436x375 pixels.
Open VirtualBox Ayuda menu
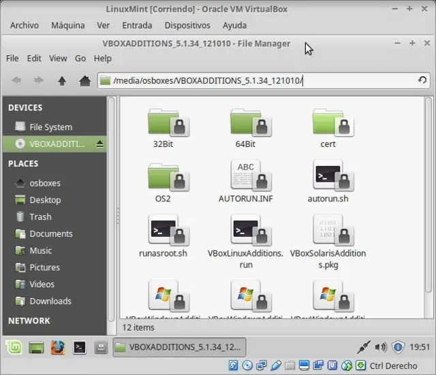click(x=234, y=25)
